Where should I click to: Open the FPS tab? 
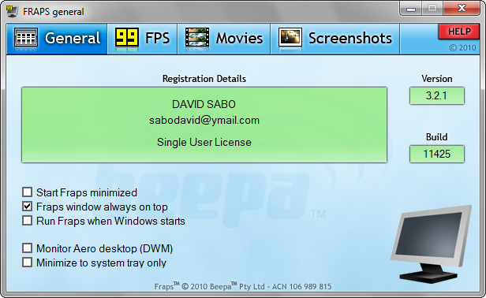142,39
